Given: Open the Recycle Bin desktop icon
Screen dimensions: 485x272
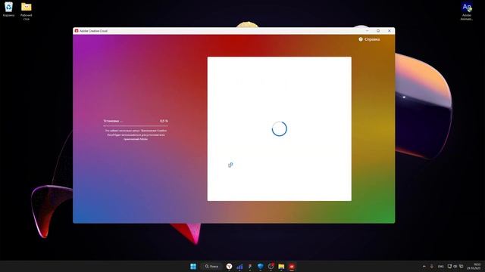Looking at the screenshot, I should (8, 9).
